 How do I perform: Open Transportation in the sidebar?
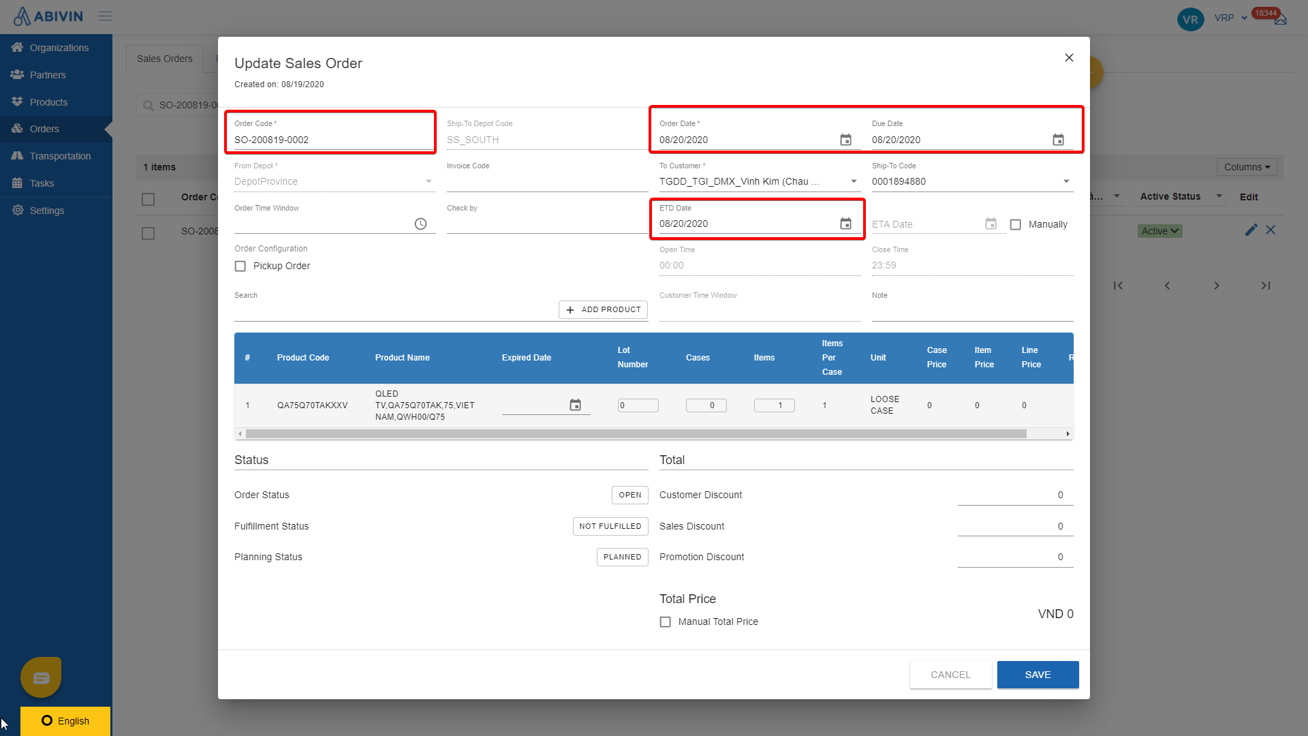56,156
